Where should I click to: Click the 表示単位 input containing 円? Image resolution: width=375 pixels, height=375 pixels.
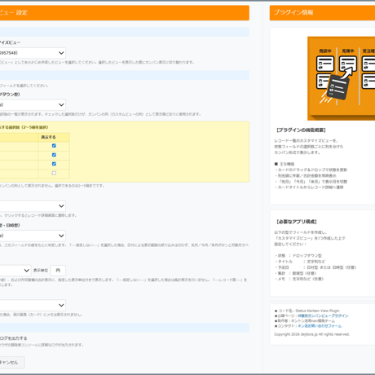coord(58,271)
